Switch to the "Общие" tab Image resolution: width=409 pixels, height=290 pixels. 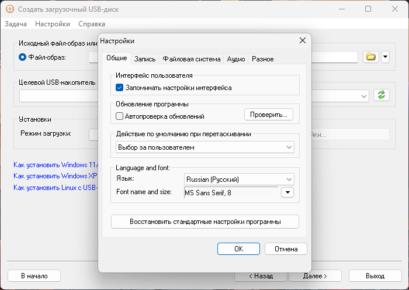click(117, 58)
